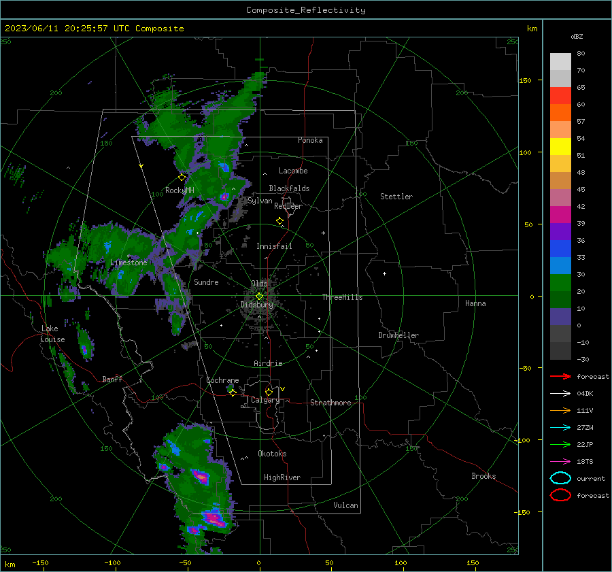Viewport: 612px width, 572px height.
Task: Click the Brooks label
Action: tap(483, 476)
